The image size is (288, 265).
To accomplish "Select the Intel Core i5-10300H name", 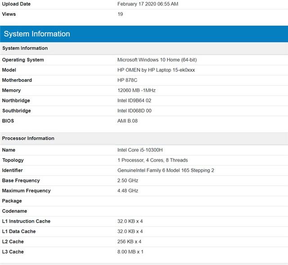I will coord(140,150).
